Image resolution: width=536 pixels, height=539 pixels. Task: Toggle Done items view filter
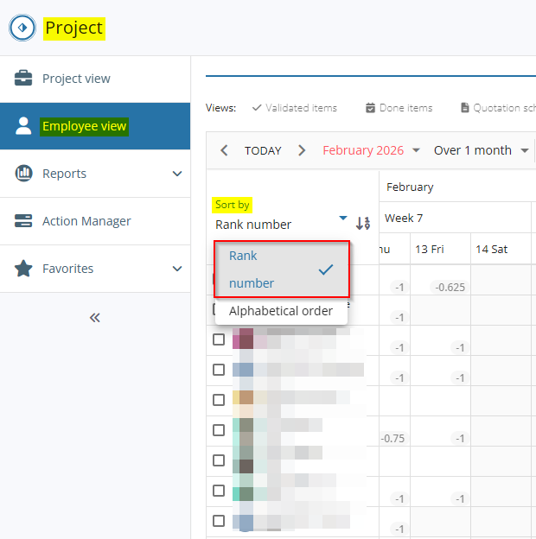pos(399,108)
